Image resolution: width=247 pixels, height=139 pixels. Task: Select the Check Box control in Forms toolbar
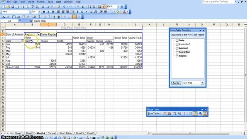pyautogui.click(x=24, y=17)
